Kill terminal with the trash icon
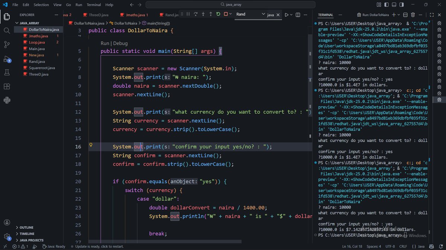The height and width of the screenshot is (250, 446). click(413, 15)
